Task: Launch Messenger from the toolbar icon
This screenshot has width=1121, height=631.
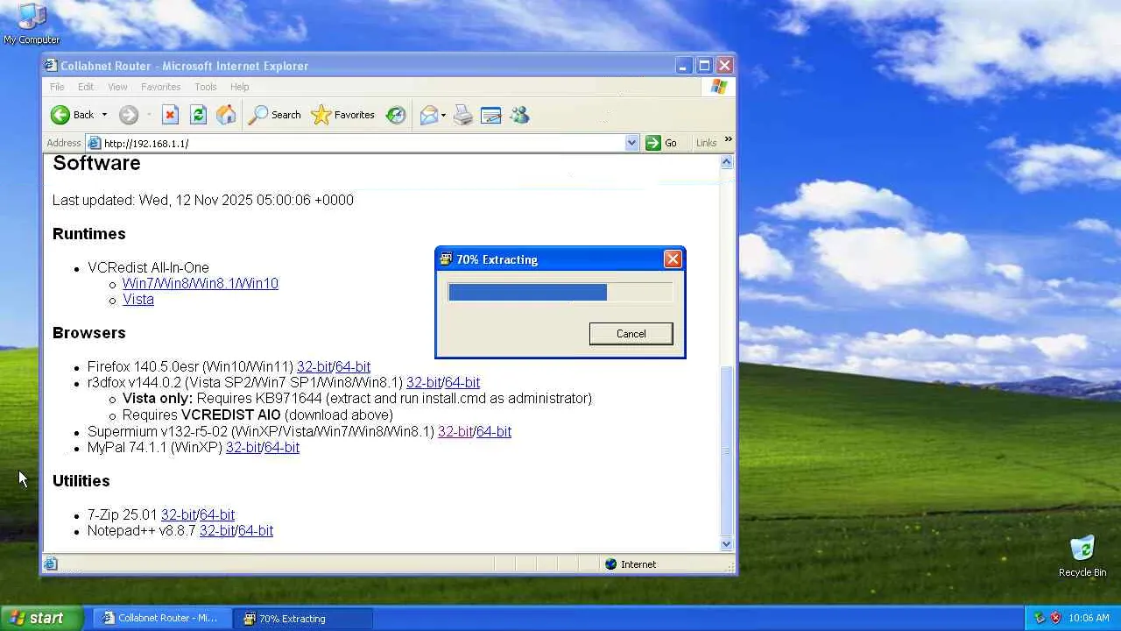Action: coord(519,115)
